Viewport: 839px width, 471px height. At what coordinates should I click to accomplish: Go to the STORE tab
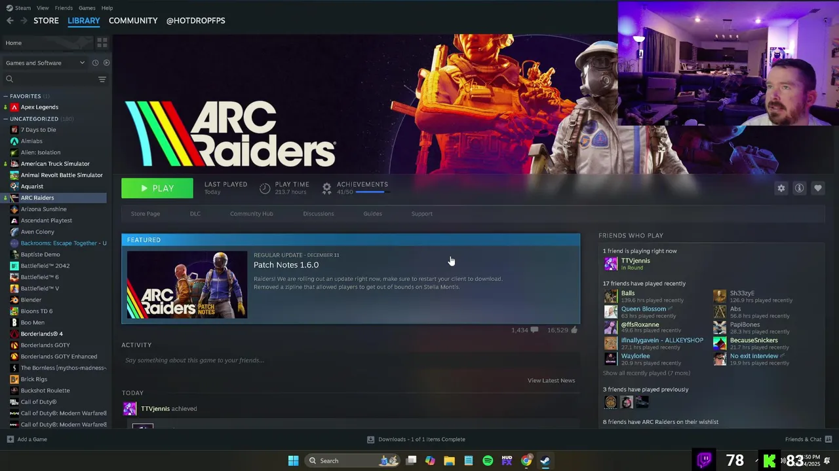46,21
